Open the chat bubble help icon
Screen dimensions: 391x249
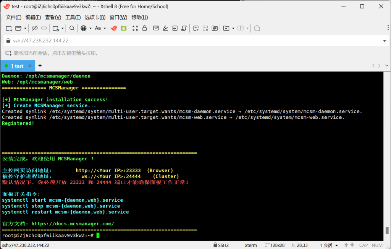click(x=257, y=28)
